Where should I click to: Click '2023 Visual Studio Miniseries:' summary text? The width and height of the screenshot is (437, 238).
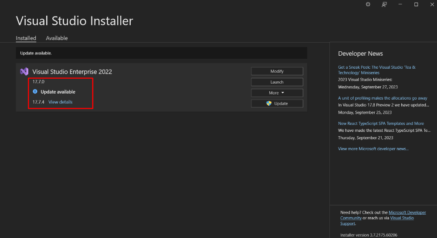point(365,79)
